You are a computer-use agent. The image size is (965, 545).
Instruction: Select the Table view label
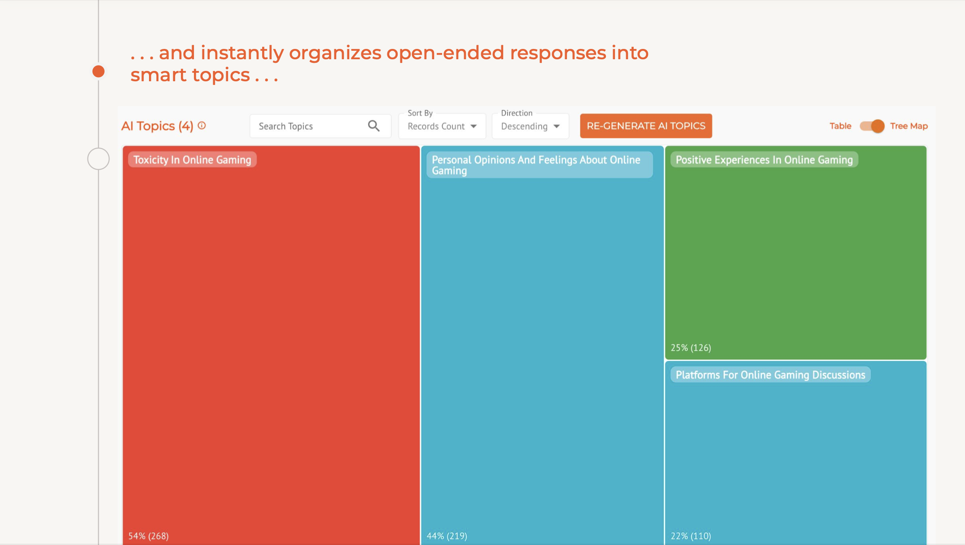840,126
